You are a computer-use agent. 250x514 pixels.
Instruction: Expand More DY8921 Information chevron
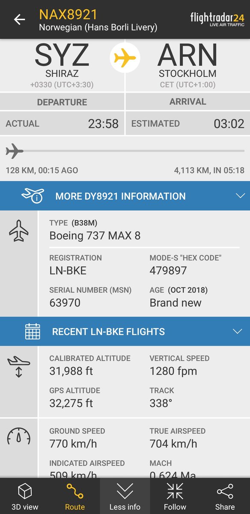click(239, 196)
